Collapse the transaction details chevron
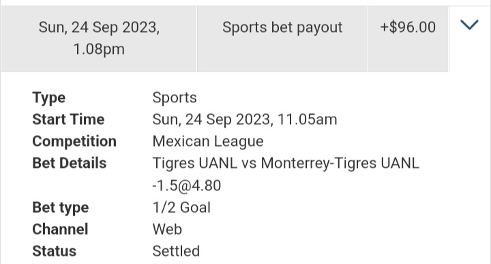Screen dimensions: 491x264 click(469, 25)
